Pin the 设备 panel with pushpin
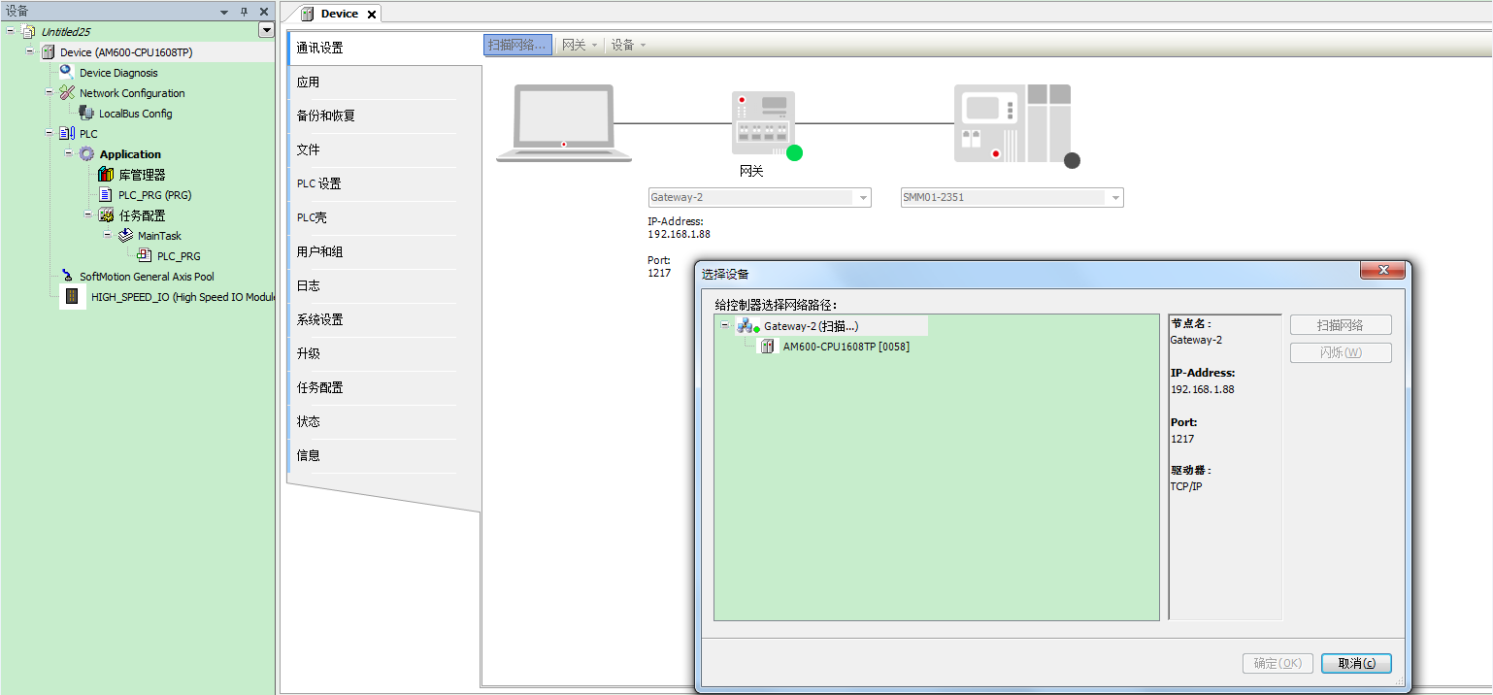Screen dimensions: 1493x695 [244, 12]
